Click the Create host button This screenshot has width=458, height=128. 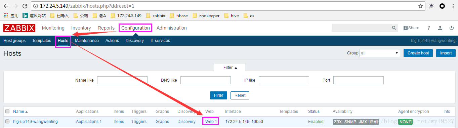418,53
